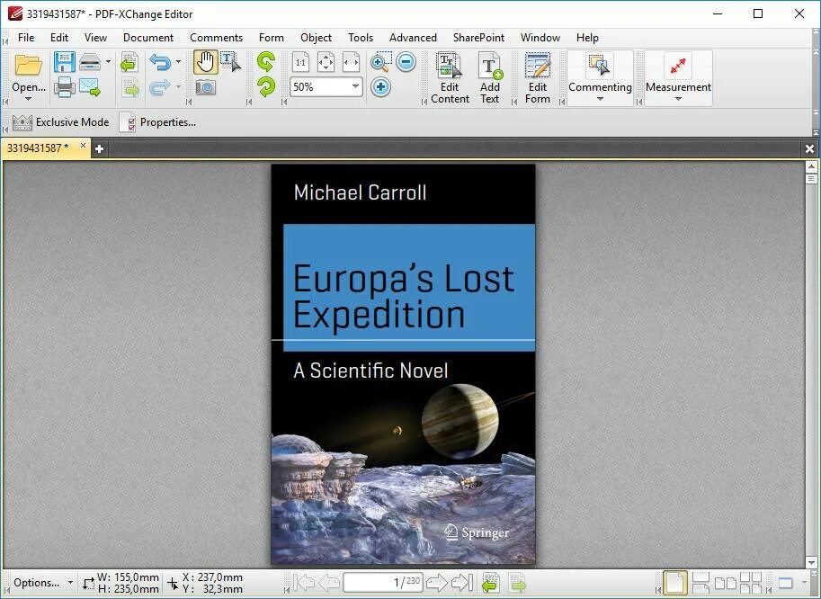Select the Hand tool
Screen dimensions: 821x599
(x=205, y=62)
